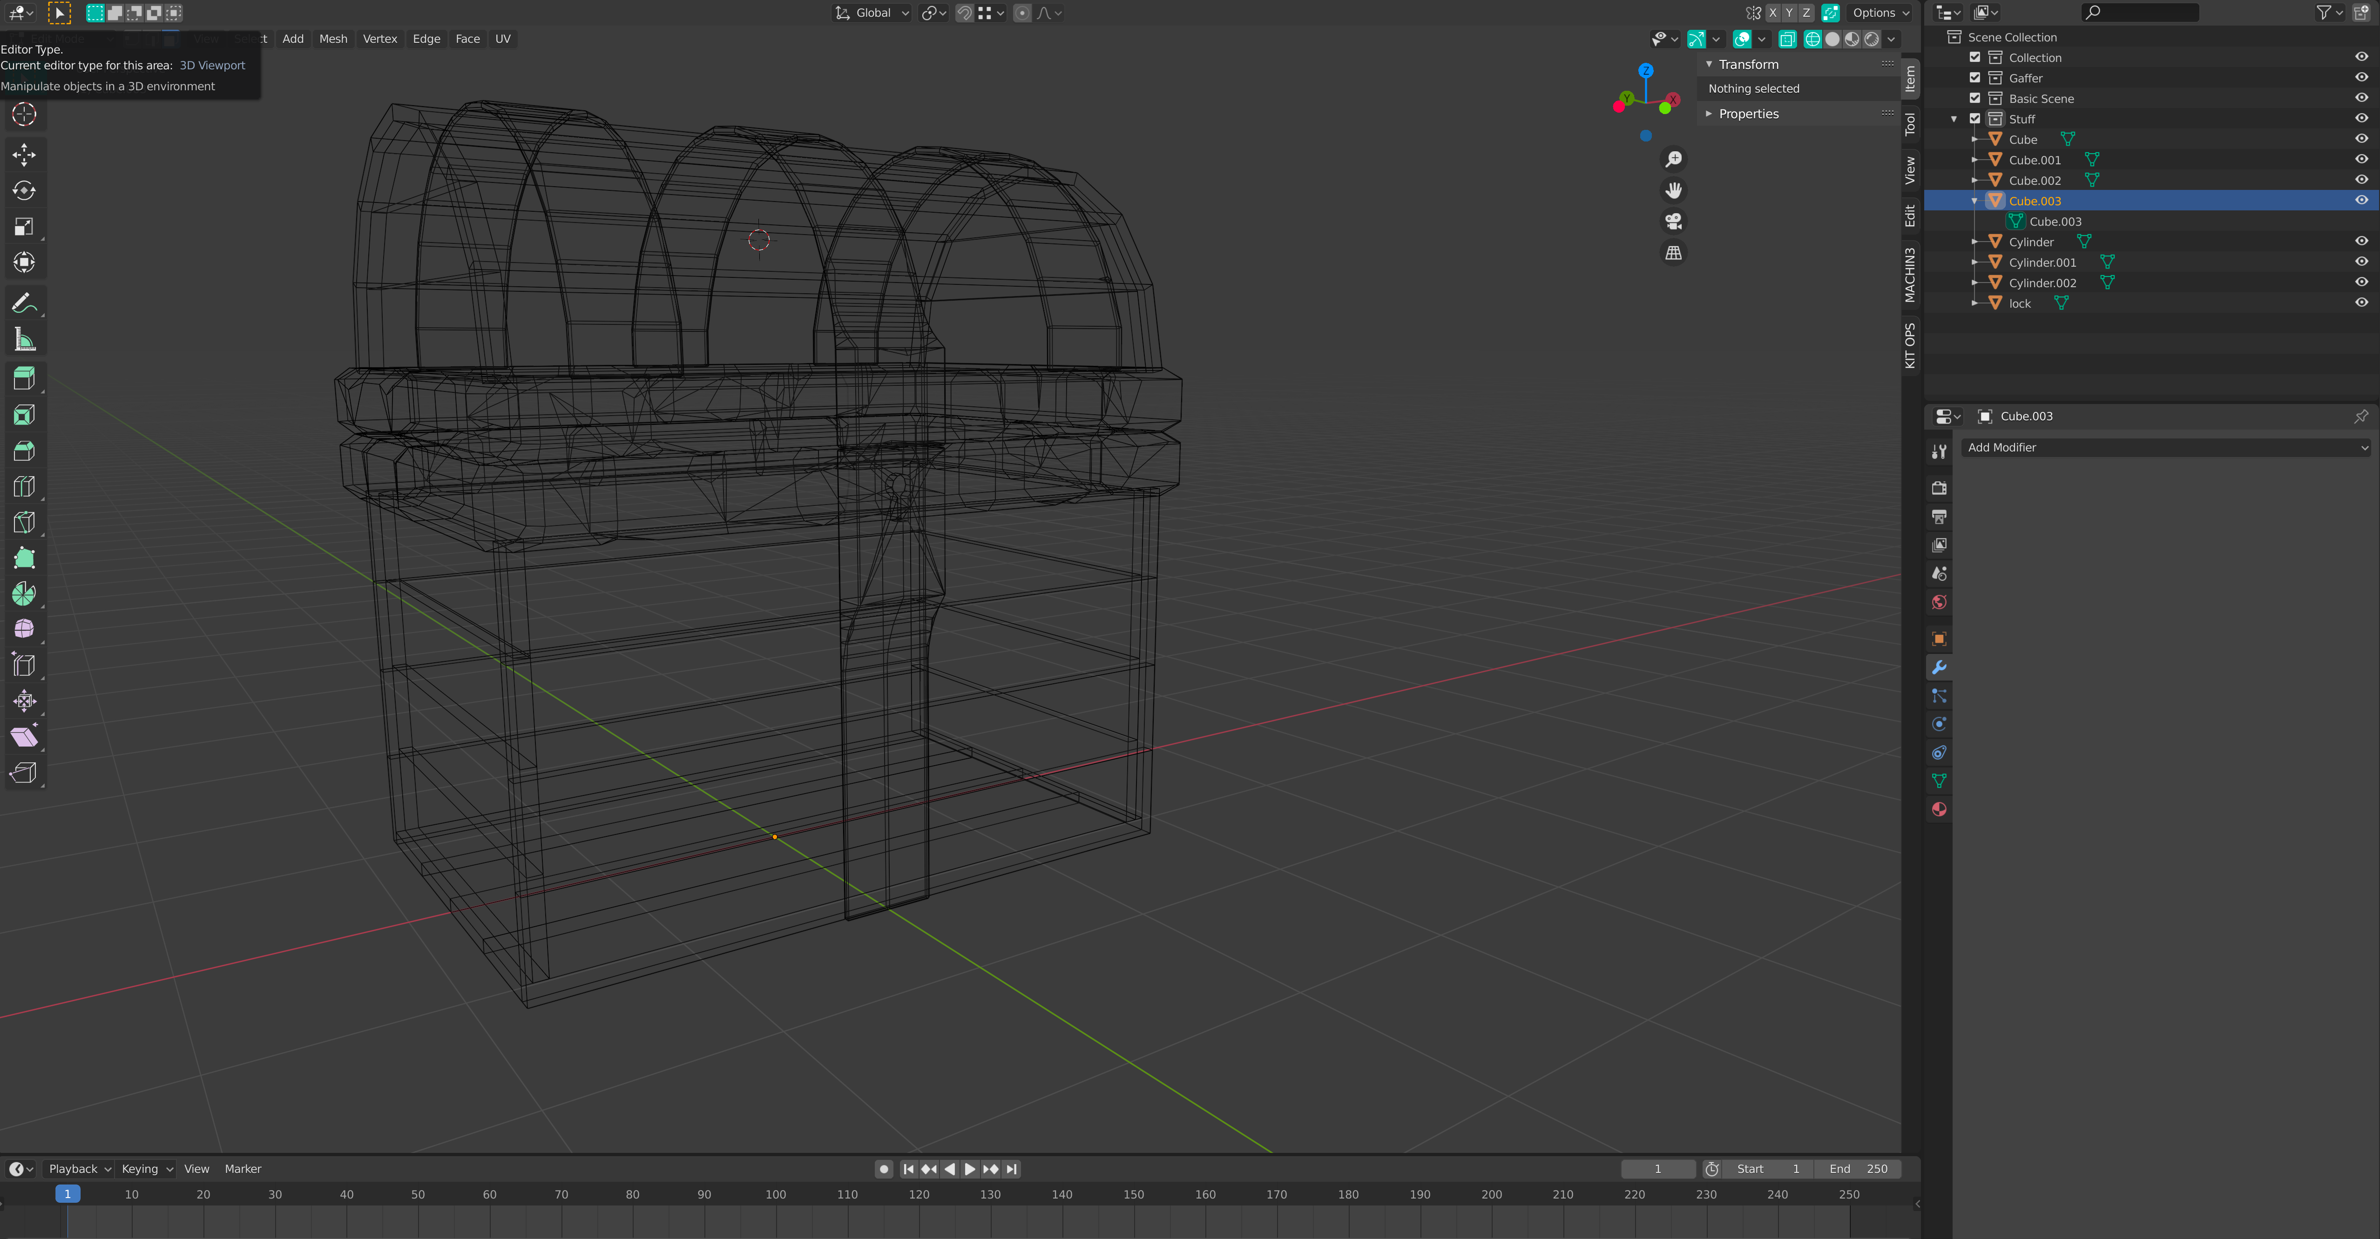The image size is (2380, 1239).
Task: Toggle perspective/orthographic grid view icon
Action: [x=1673, y=253]
